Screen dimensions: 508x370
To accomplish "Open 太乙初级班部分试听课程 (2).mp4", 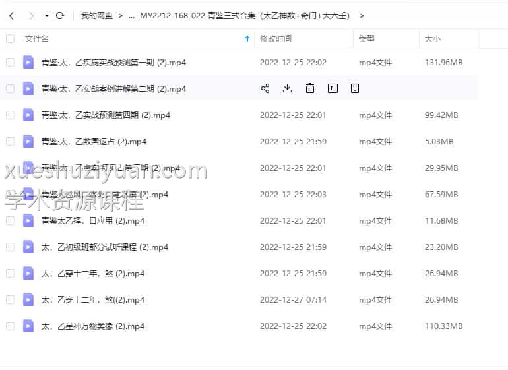I will 105,247.
